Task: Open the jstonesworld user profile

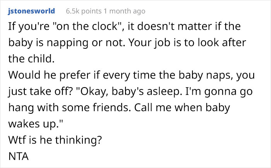Action: point(31,11)
